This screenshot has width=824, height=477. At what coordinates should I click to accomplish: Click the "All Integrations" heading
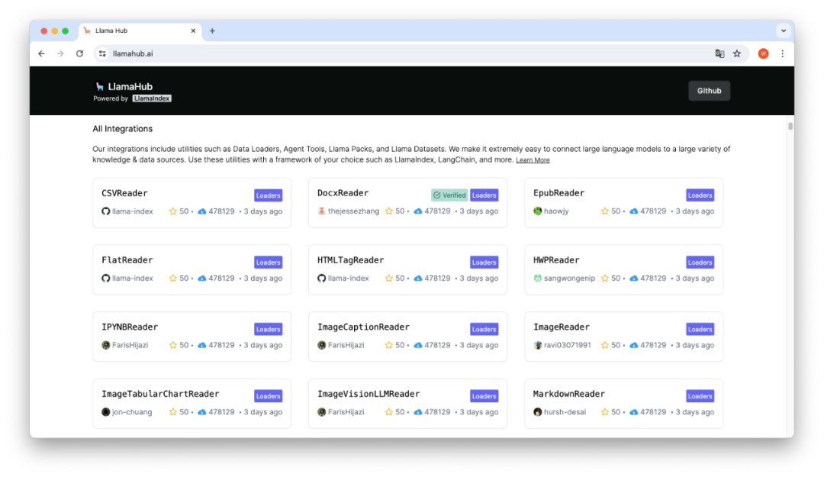point(122,129)
